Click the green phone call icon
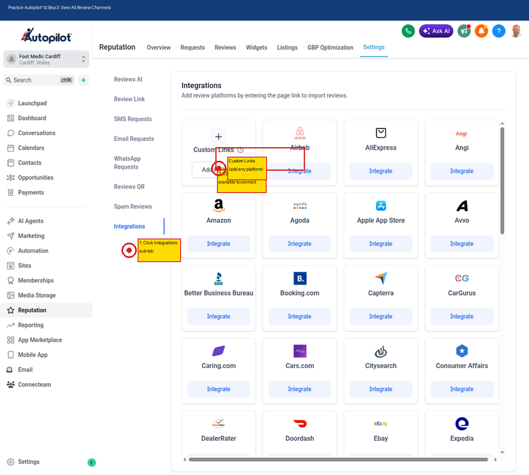529x475 pixels. (408, 31)
